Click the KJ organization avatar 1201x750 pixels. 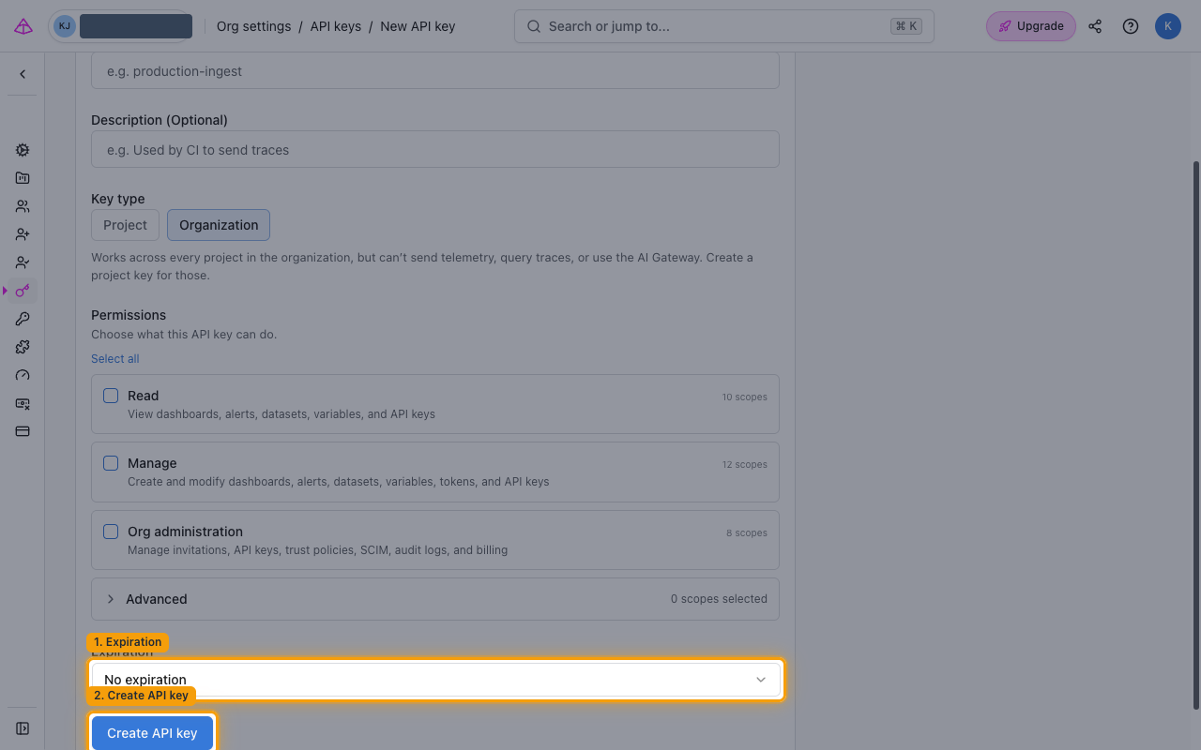point(65,26)
